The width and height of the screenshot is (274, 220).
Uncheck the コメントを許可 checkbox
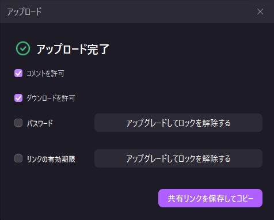click(x=18, y=73)
